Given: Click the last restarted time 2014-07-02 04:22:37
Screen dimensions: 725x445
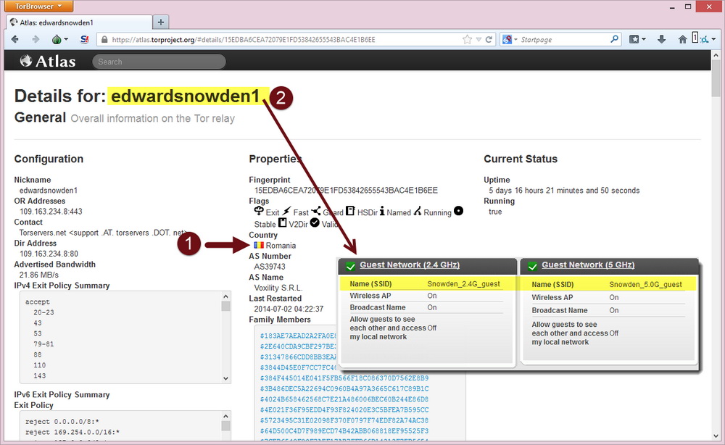Looking at the screenshot, I should pos(289,309).
